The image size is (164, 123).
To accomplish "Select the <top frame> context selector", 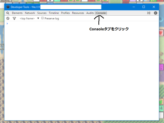I will [27, 18].
